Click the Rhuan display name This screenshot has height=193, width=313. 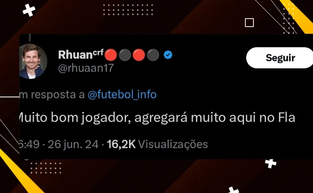tap(75, 55)
